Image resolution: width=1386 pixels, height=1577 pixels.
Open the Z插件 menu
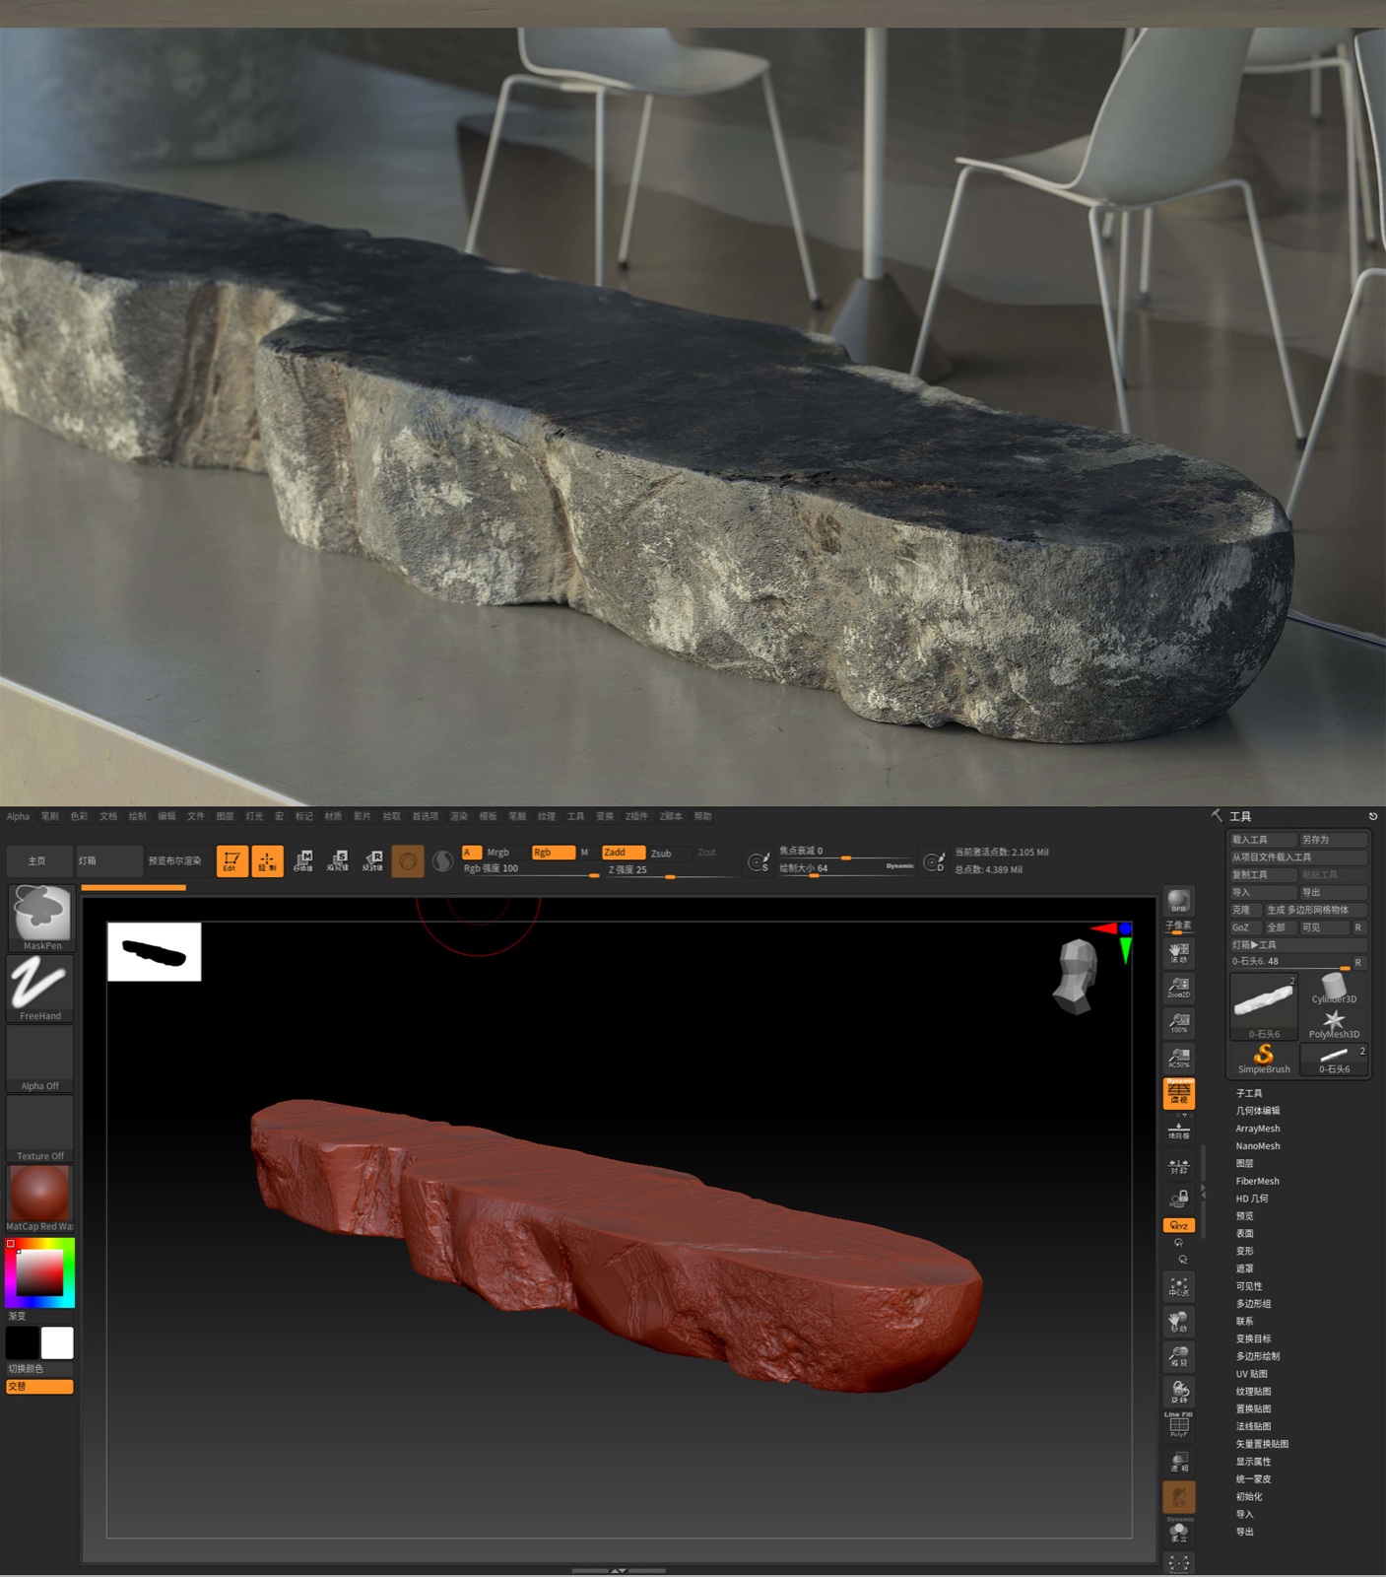point(636,816)
